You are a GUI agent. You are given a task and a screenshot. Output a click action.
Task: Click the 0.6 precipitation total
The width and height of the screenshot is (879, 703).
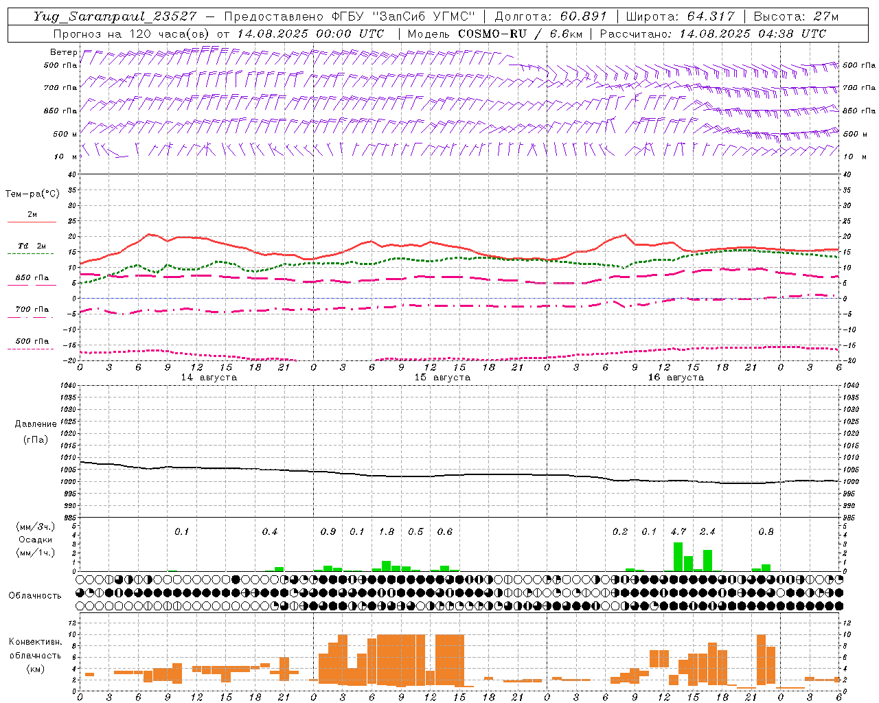(445, 531)
